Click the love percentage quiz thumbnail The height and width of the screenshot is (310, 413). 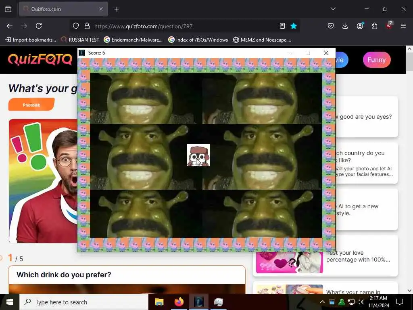click(x=290, y=262)
